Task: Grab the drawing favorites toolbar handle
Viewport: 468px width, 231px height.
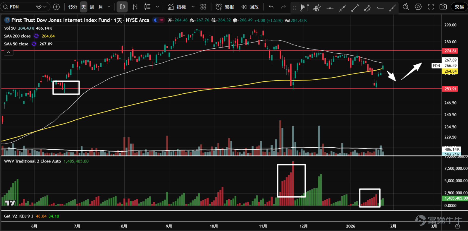Action: 294,8
